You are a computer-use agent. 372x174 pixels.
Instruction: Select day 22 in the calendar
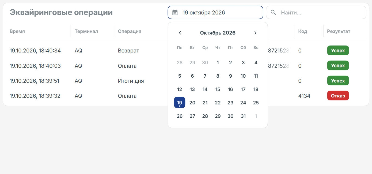tap(218, 103)
